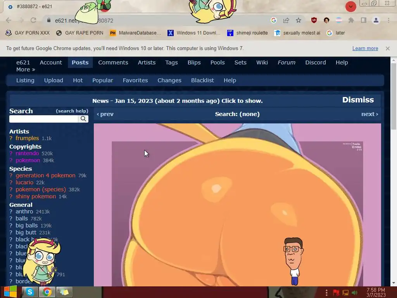Click the share page icon in address bar

click(x=286, y=20)
